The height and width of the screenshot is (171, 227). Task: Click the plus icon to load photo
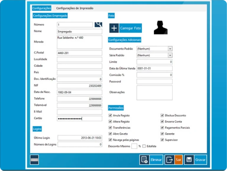tap(114, 28)
